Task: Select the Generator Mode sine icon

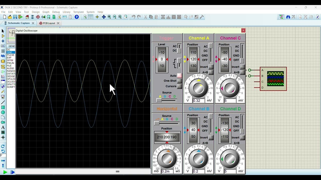Action: coord(3,87)
